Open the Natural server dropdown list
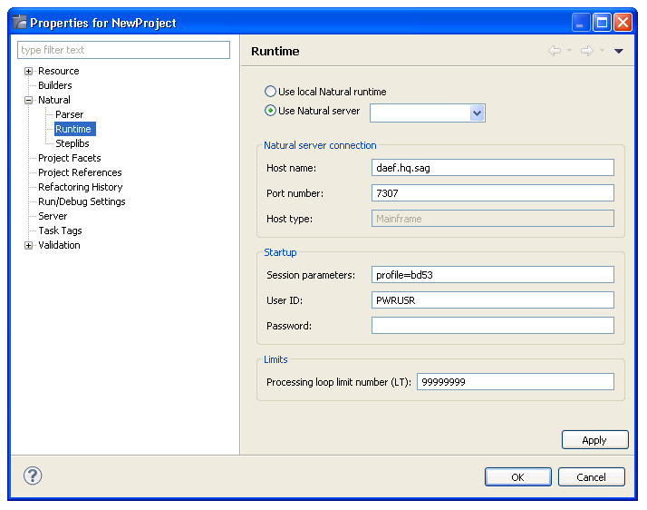This screenshot has height=510, width=647. pos(478,113)
